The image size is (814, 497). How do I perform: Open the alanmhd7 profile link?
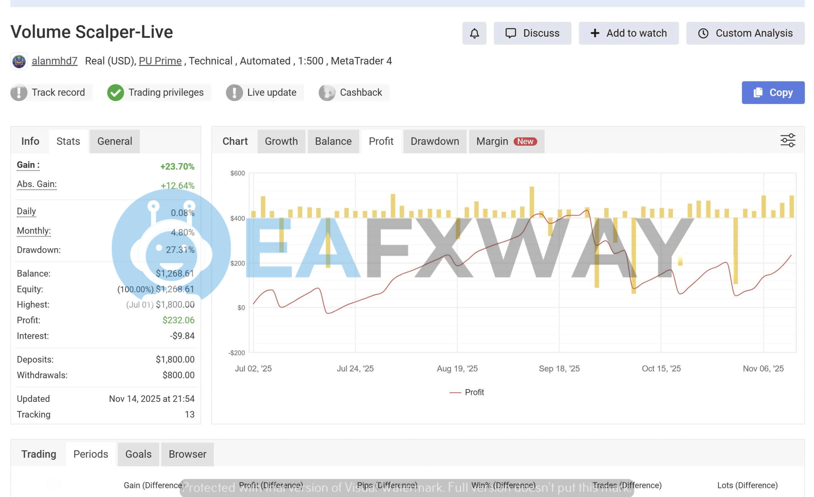click(54, 61)
